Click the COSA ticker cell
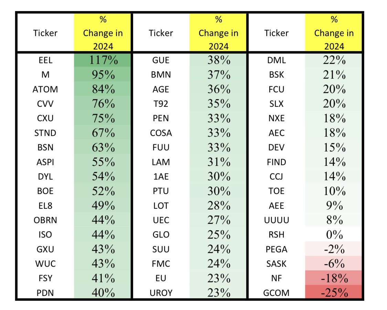 [161, 133]
